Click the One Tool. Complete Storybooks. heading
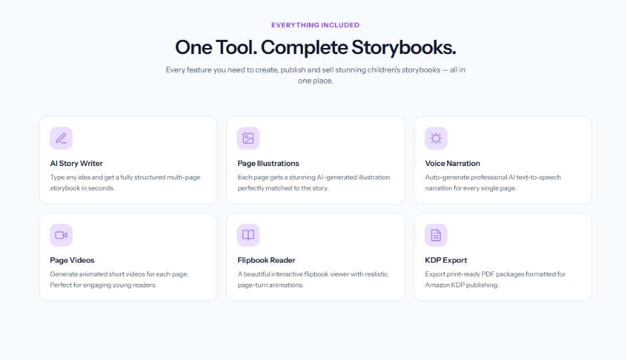The width and height of the screenshot is (627, 360). pos(316,47)
